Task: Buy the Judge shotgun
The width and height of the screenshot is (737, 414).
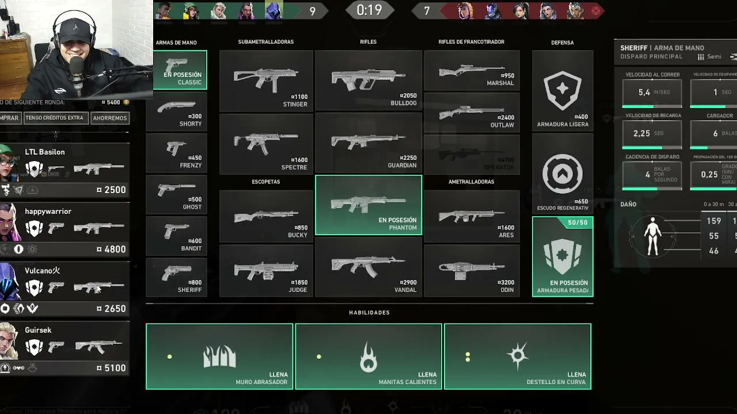Action: [x=266, y=271]
